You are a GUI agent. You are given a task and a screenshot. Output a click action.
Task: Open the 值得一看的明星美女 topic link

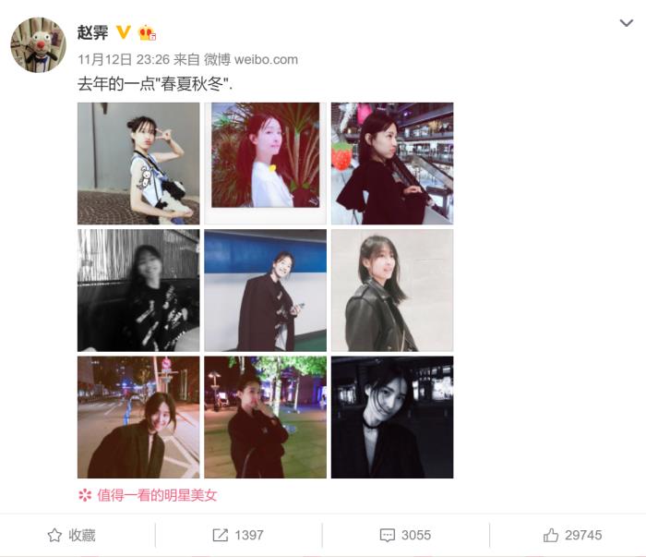157,495
